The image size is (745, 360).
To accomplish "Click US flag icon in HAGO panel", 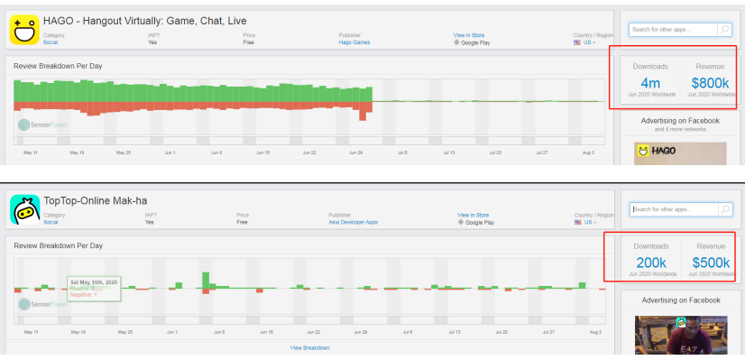I will click(577, 42).
